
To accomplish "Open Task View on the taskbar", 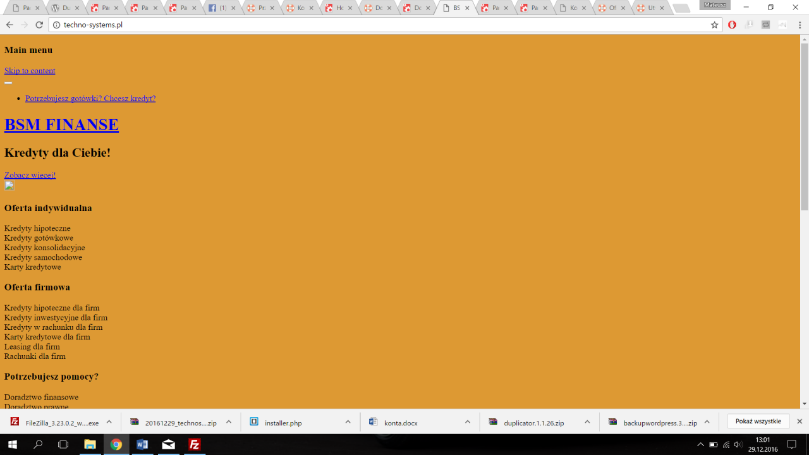I will point(63,444).
